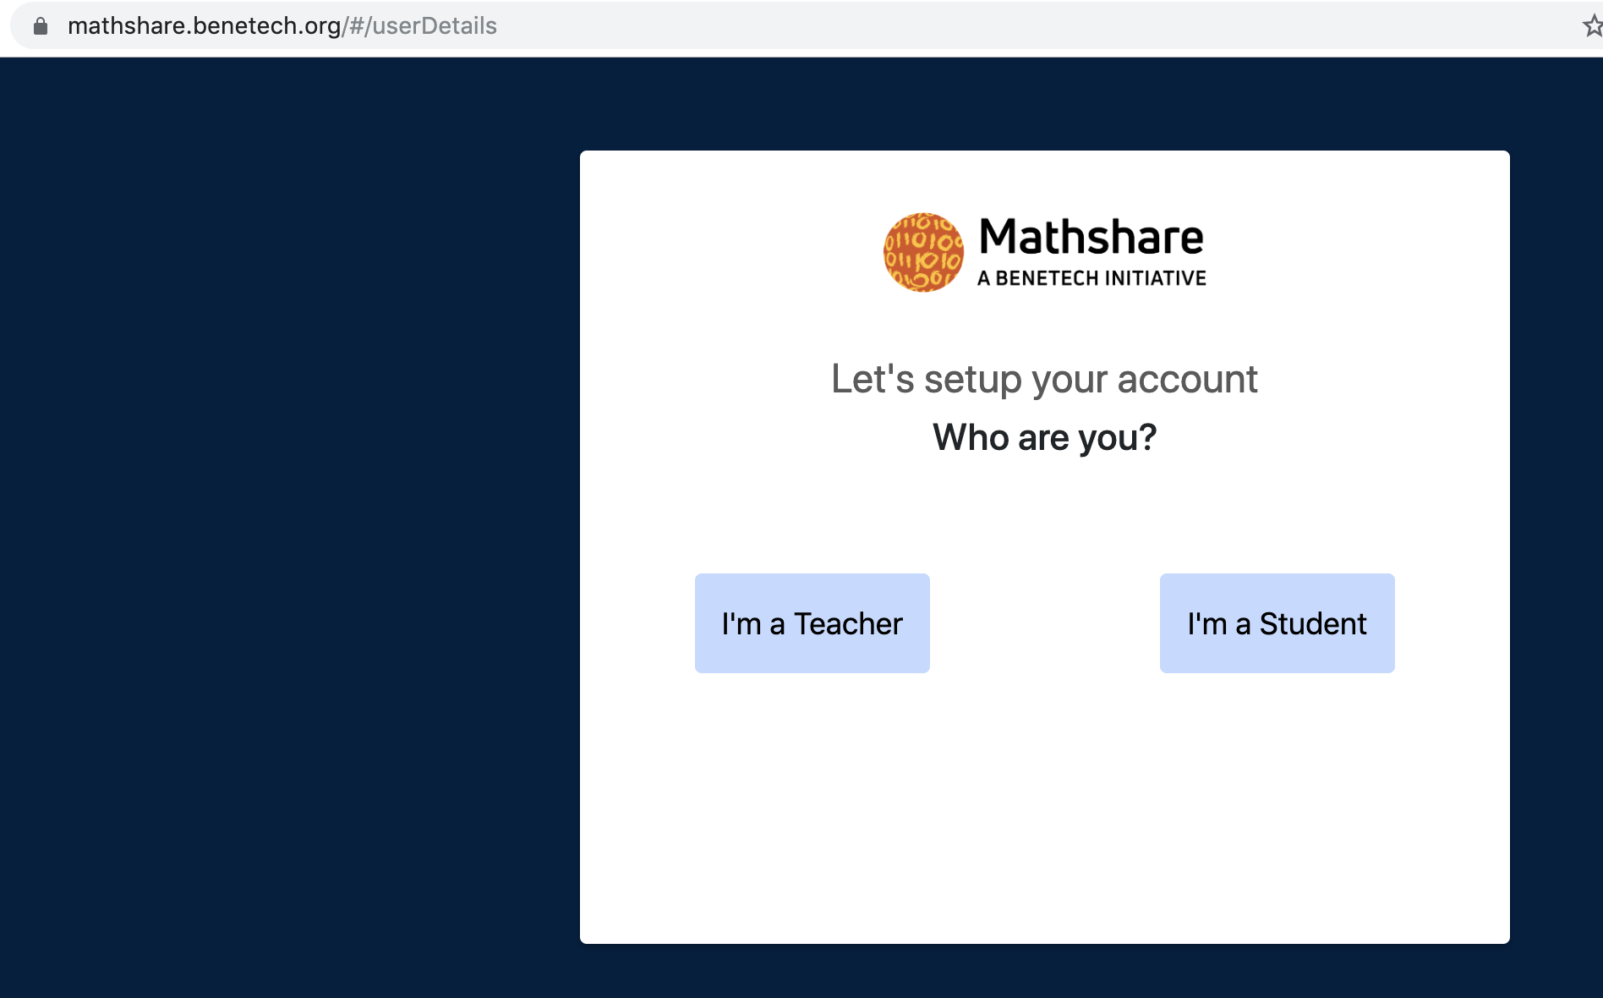Click the userDetails portion of the URL
Image resolution: width=1603 pixels, height=998 pixels.
(x=435, y=25)
